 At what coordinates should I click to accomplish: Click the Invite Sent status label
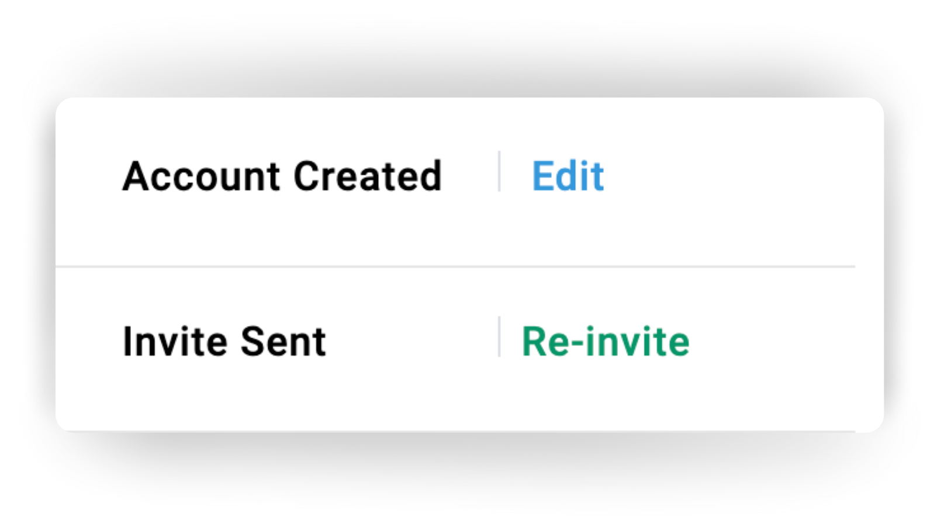tap(224, 341)
